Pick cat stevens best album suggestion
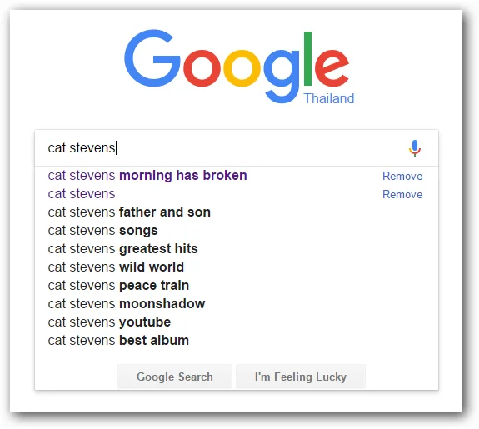Viewport: 479px width, 429px height. tap(118, 341)
